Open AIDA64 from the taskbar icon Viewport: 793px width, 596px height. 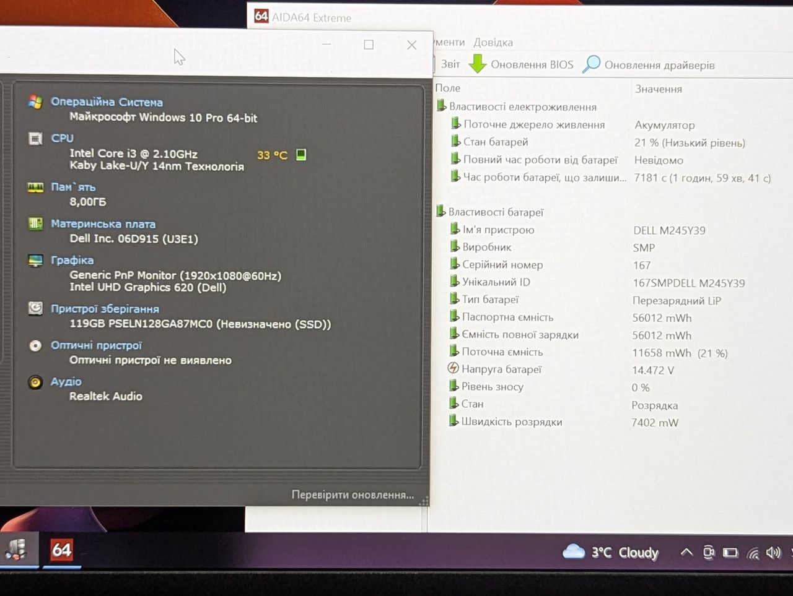tap(61, 550)
